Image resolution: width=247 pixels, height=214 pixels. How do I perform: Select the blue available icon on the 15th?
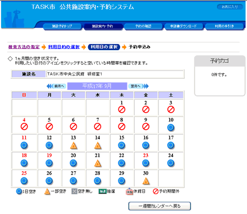pos(122,145)
